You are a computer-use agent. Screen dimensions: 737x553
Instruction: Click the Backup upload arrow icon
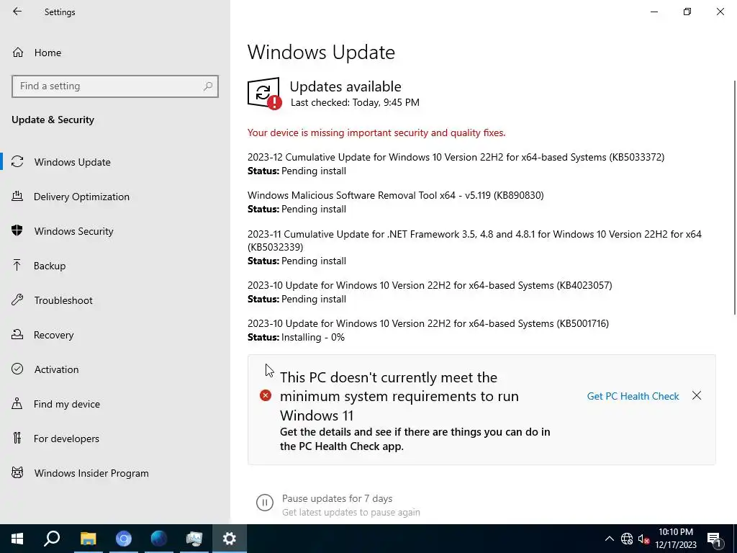[17, 265]
